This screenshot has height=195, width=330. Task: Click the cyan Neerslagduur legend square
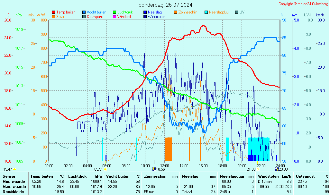click(206, 12)
